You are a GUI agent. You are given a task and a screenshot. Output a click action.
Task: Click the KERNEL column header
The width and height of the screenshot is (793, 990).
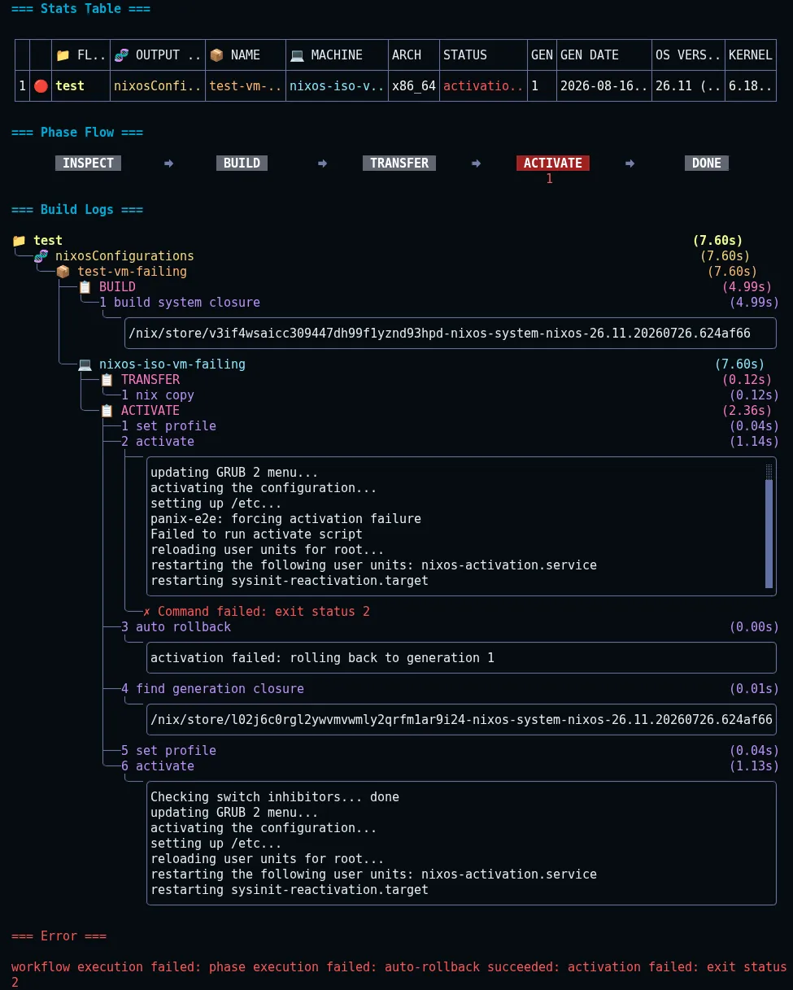pos(751,55)
